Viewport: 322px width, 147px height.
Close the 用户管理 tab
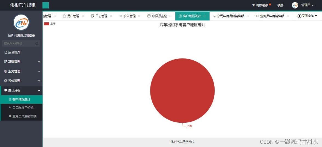point(83,16)
